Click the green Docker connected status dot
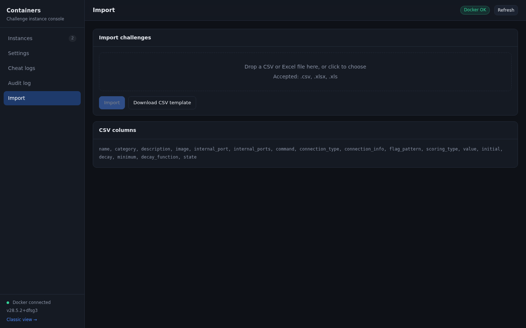Image resolution: width=526 pixels, height=328 pixels. pos(8,302)
